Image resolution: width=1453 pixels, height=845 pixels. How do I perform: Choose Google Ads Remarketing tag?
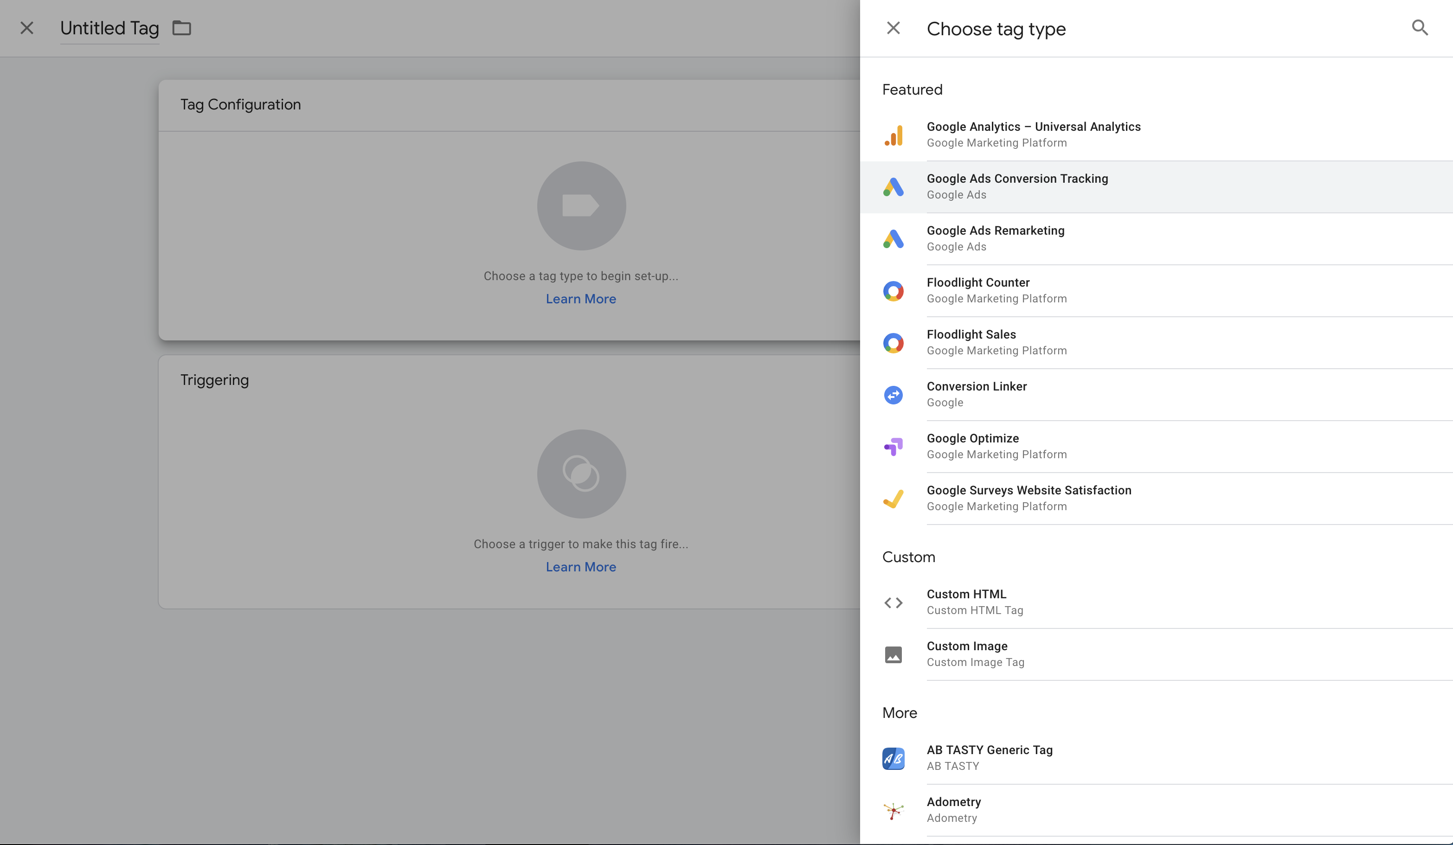[x=1156, y=239]
